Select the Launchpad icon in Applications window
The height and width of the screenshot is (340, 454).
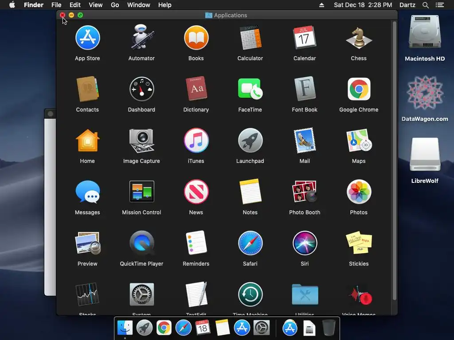click(250, 140)
